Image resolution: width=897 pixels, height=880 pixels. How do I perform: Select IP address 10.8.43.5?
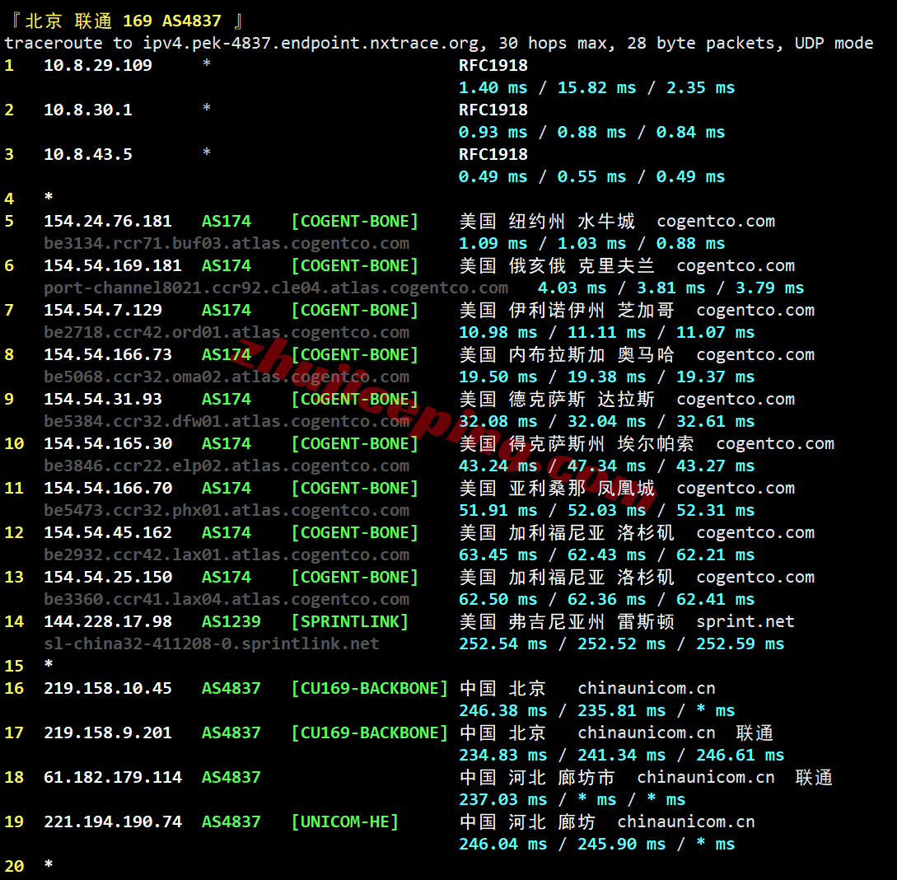[x=88, y=154]
